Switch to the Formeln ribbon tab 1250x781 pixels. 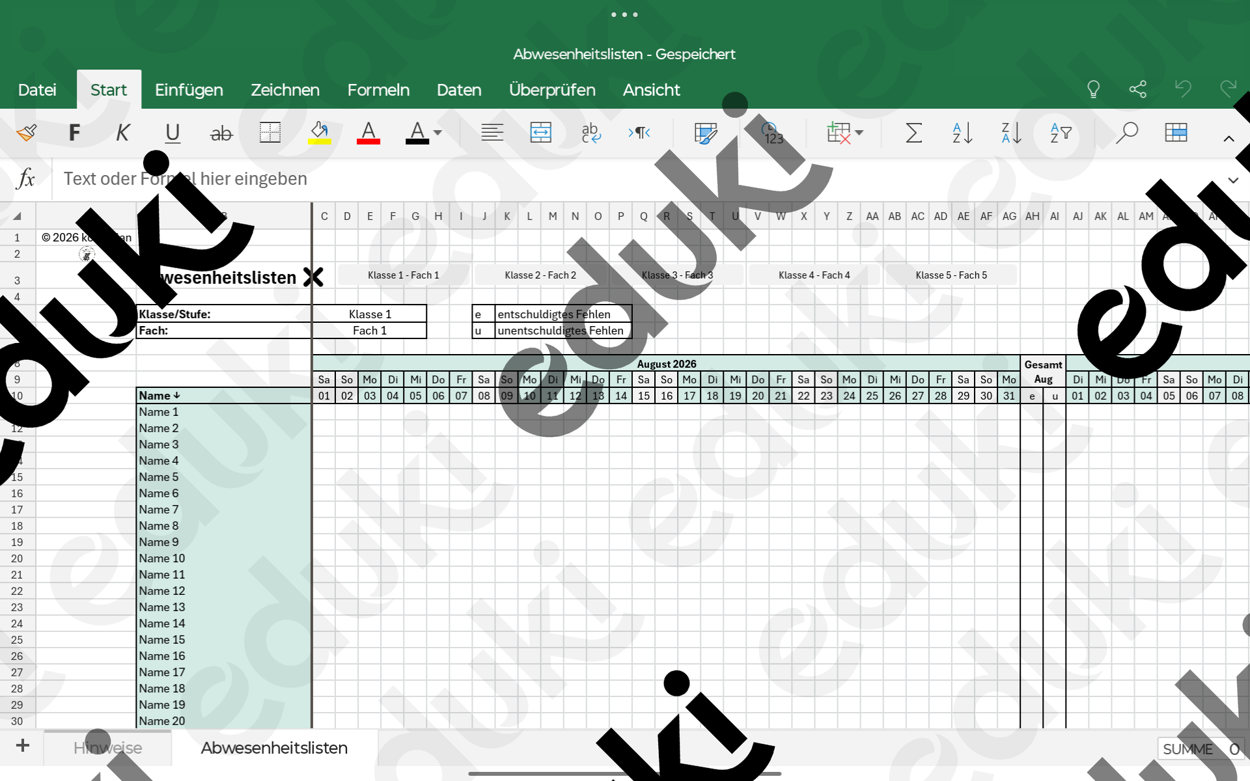click(378, 90)
